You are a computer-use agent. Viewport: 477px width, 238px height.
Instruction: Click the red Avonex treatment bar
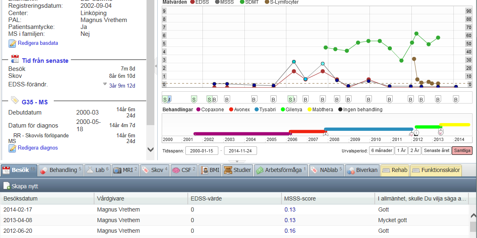tap(308, 132)
